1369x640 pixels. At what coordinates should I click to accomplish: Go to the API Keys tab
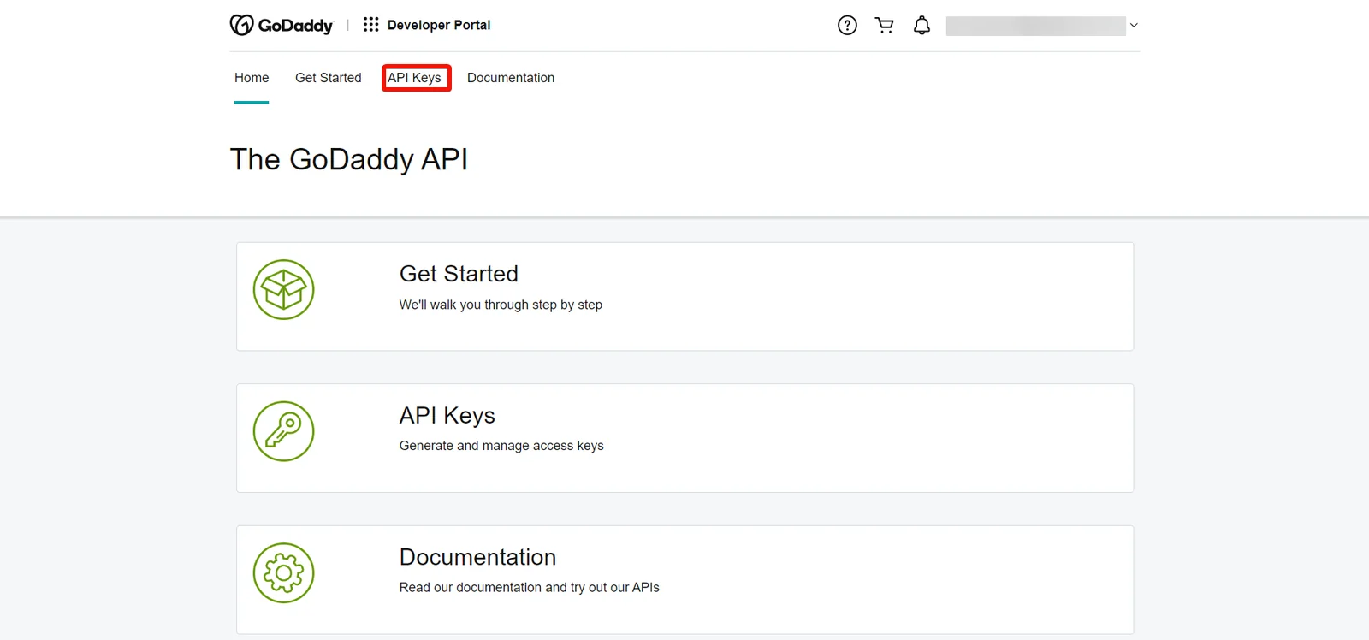[415, 78]
